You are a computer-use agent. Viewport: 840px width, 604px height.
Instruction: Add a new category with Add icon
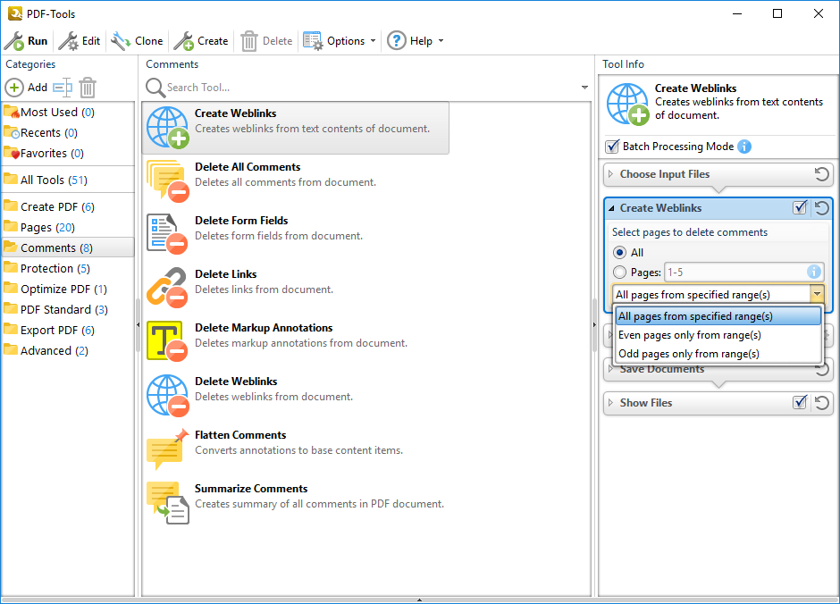click(x=14, y=88)
